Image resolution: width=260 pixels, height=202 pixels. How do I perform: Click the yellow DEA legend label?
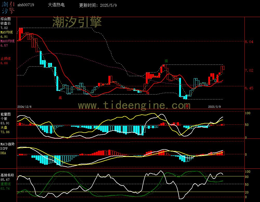3,153
